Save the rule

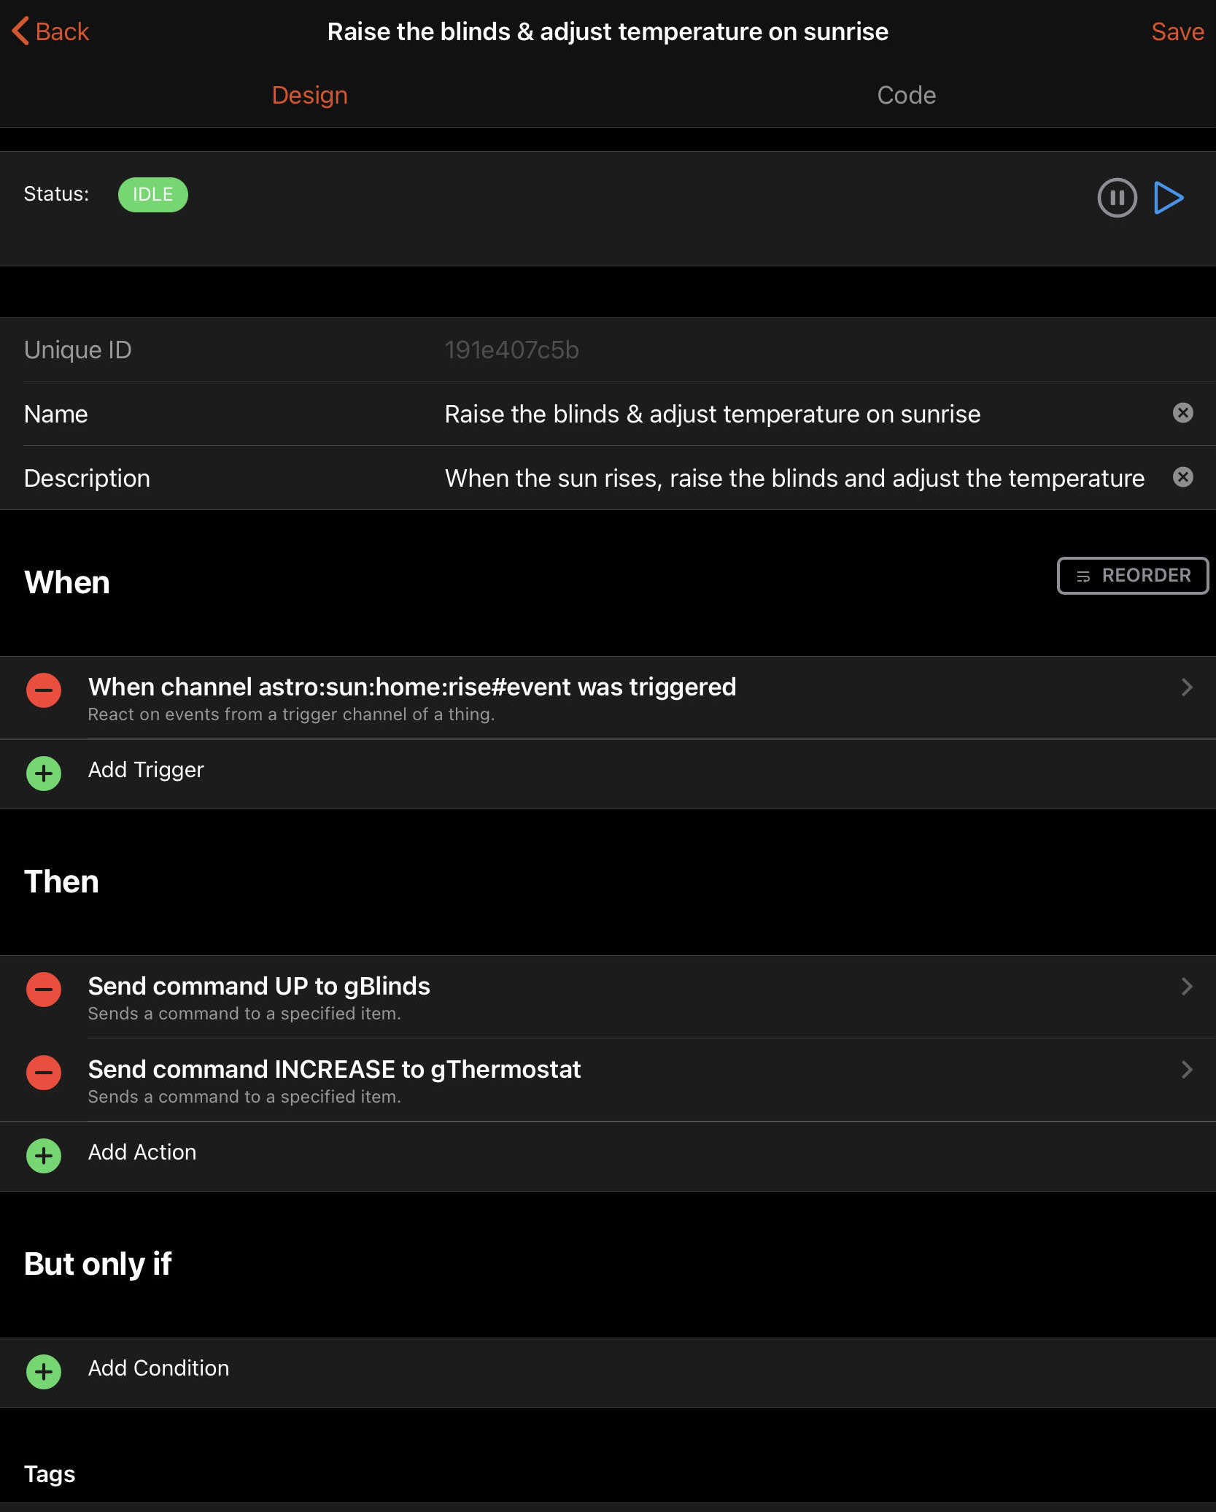coord(1177,31)
